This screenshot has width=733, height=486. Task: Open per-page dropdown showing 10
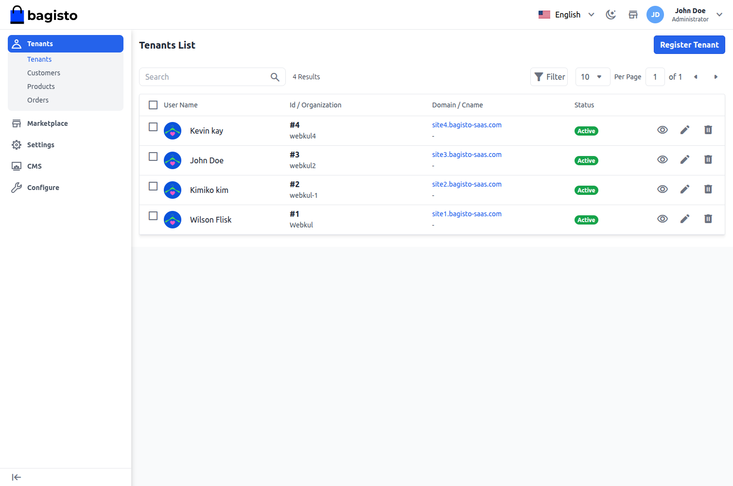pyautogui.click(x=593, y=77)
